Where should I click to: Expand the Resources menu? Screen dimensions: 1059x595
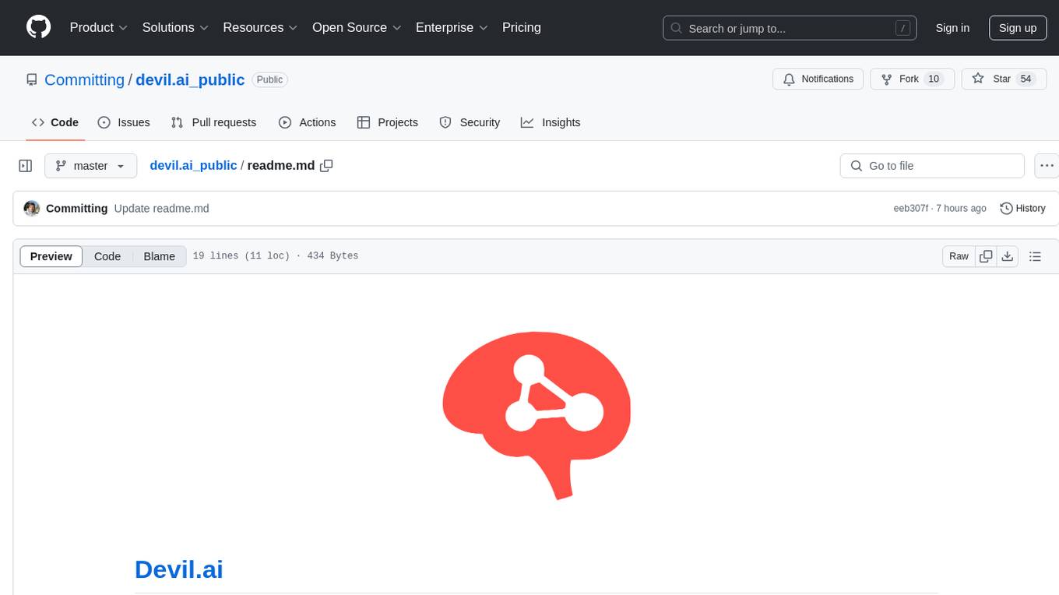(x=260, y=27)
